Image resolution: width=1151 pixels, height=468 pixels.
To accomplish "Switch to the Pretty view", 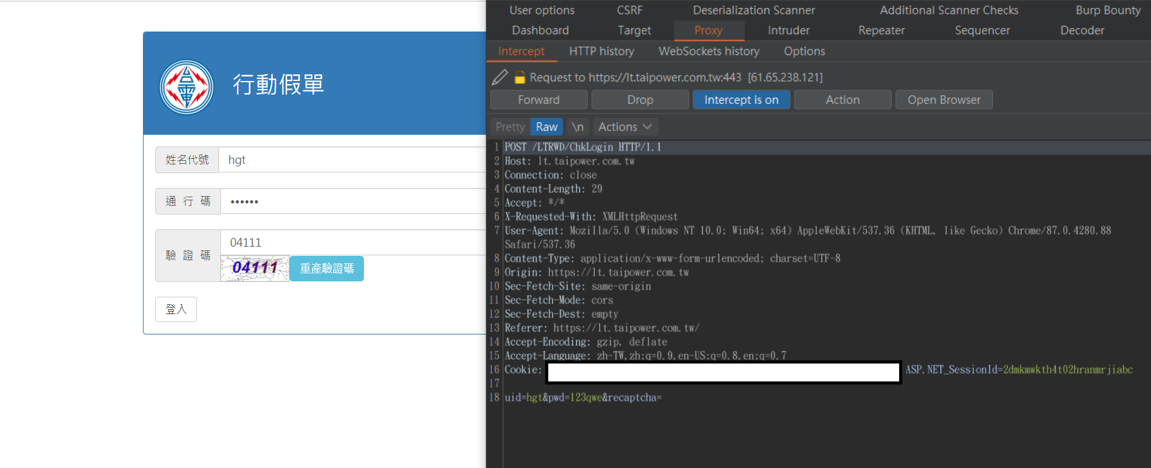I will point(511,127).
